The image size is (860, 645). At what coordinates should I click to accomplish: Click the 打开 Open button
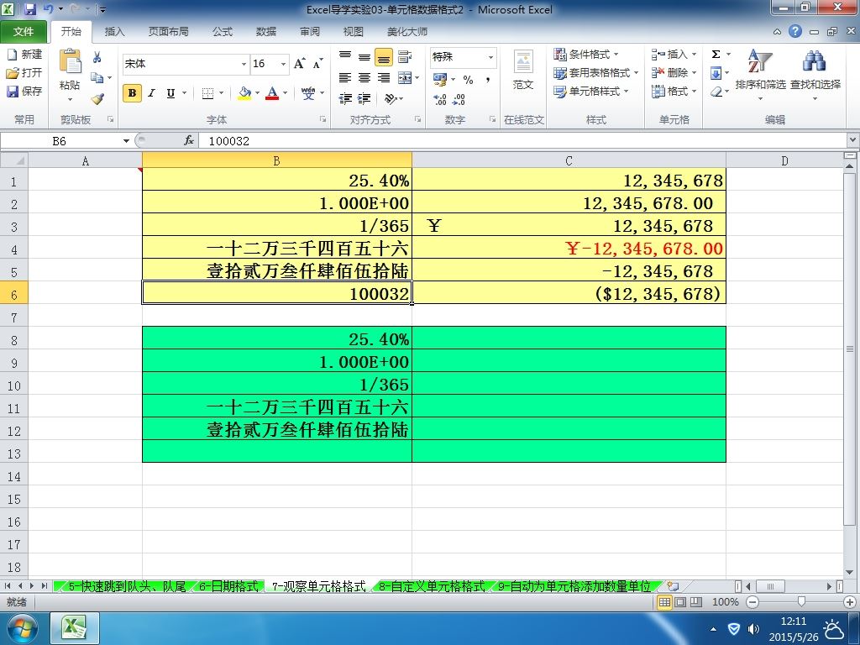pos(24,72)
